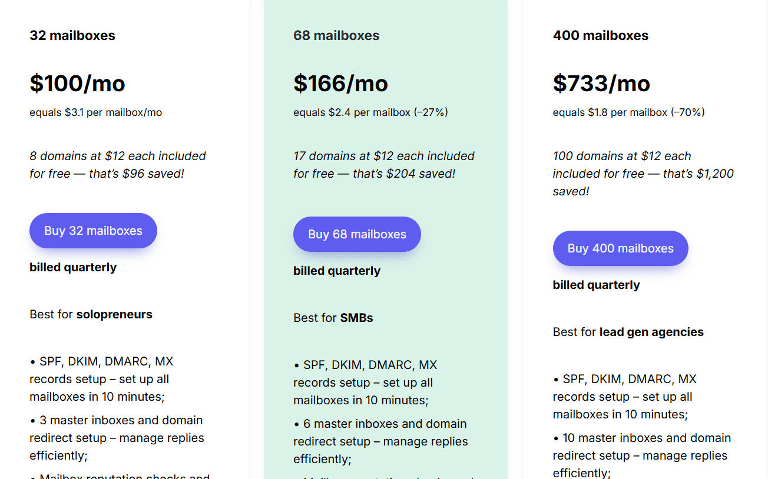This screenshot has width=768, height=479.
Task: Click billed quarterly under the 68 mailboxes plan
Action: pyautogui.click(x=337, y=270)
